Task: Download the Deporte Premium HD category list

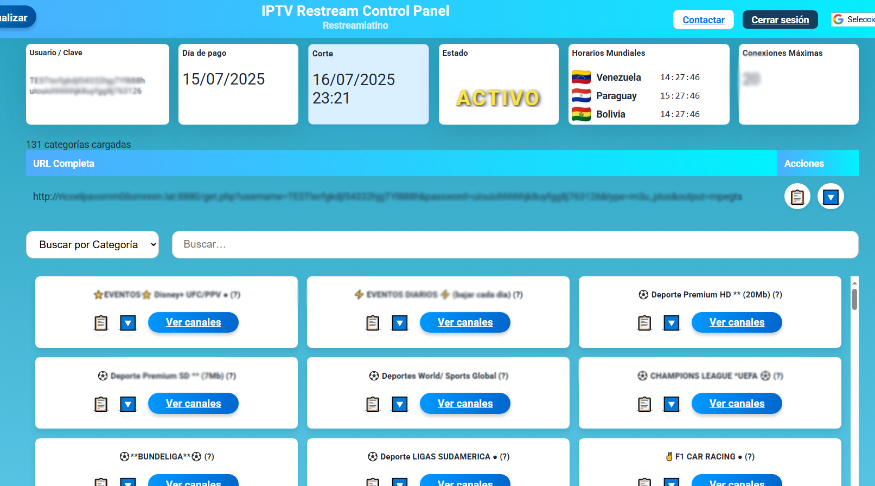Action: click(x=672, y=323)
